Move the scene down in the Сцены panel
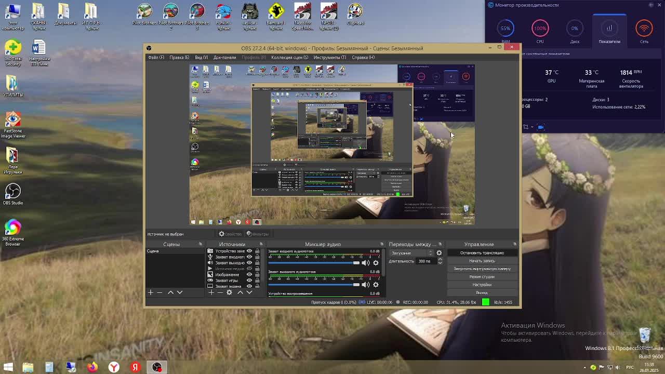 coord(180,292)
